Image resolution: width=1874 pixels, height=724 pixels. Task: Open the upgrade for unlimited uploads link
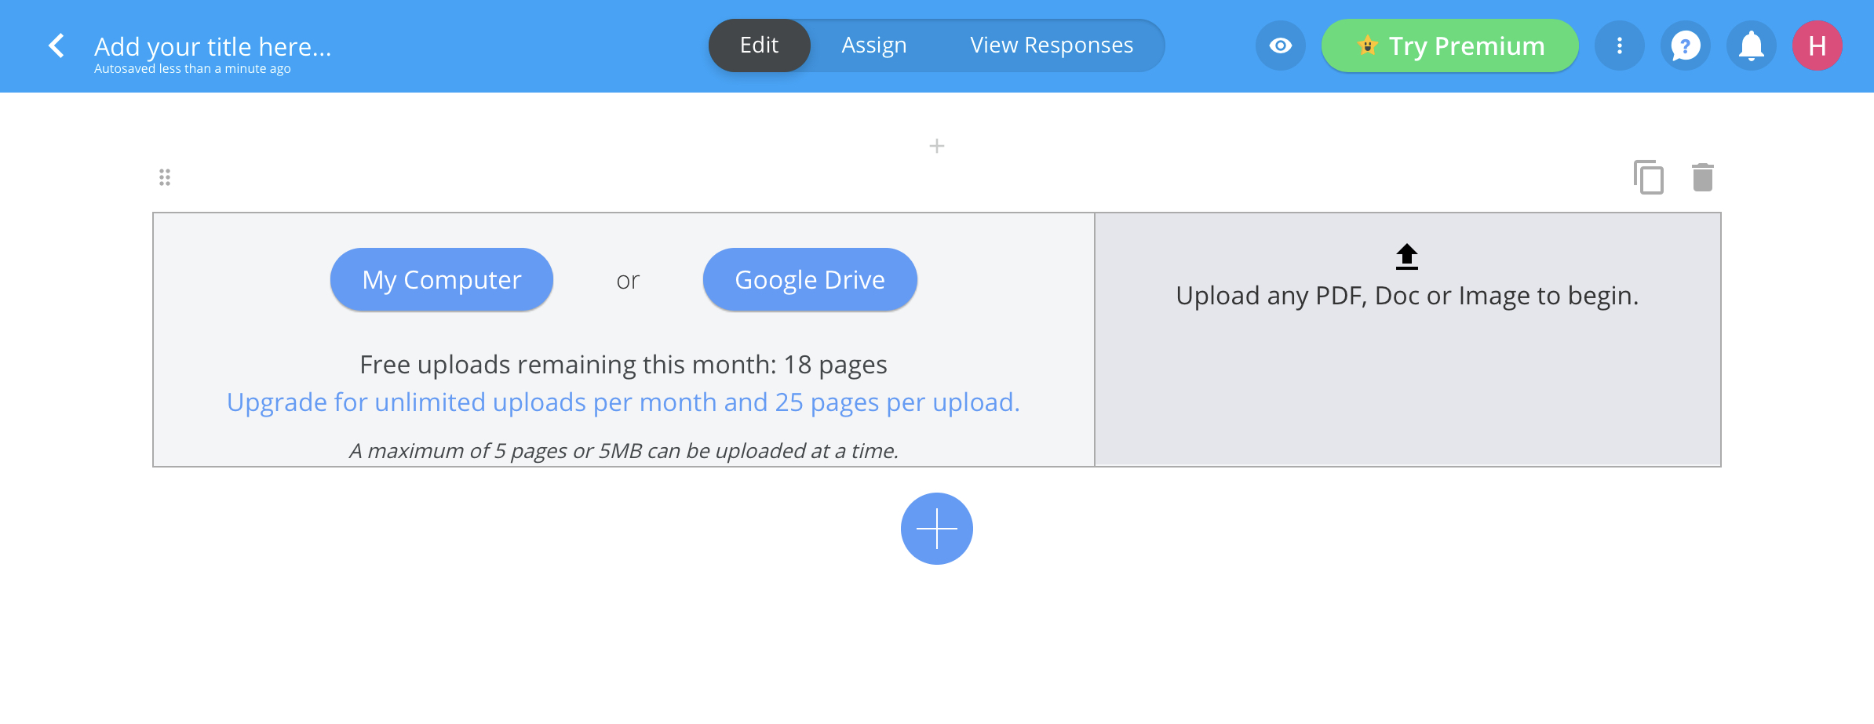622,402
